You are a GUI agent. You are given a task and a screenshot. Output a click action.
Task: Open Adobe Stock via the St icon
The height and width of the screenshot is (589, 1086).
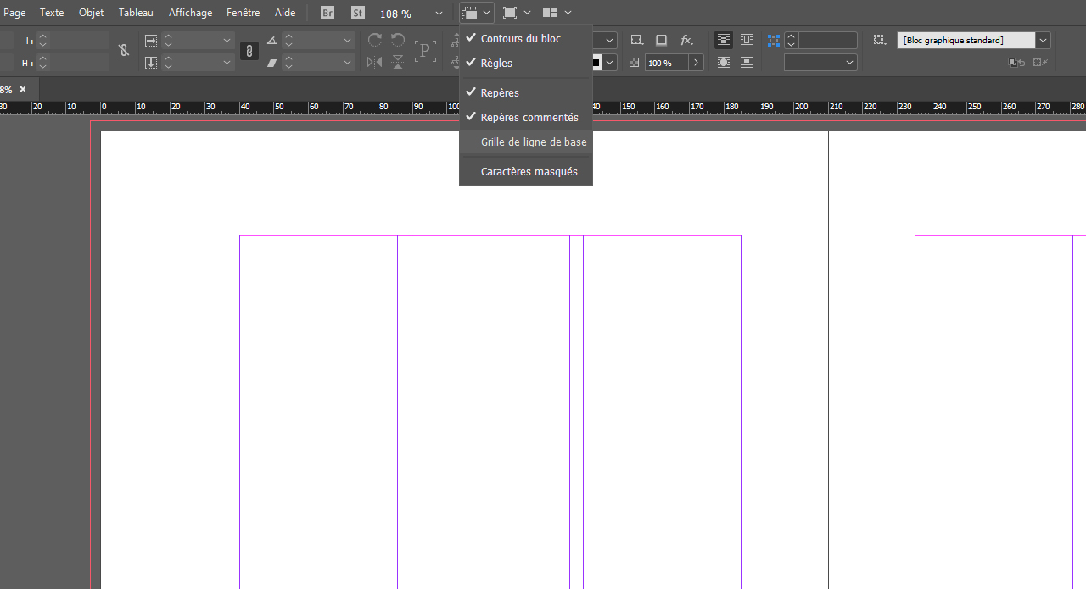point(358,13)
